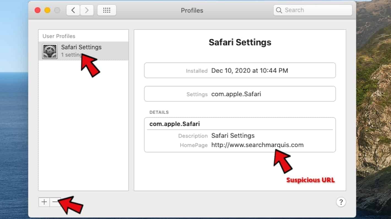Click the HomePage field label

click(194, 145)
